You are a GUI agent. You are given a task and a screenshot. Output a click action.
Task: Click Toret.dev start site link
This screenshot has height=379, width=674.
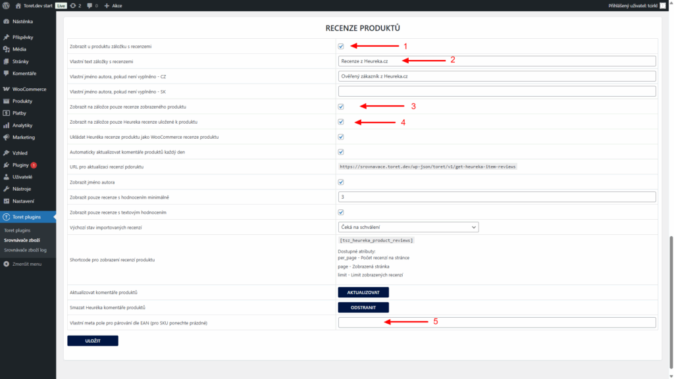point(38,5)
